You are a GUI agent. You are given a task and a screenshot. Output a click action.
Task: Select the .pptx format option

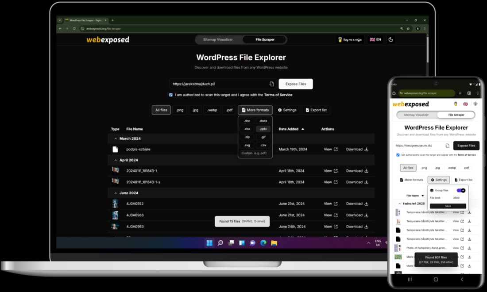pyautogui.click(x=263, y=128)
